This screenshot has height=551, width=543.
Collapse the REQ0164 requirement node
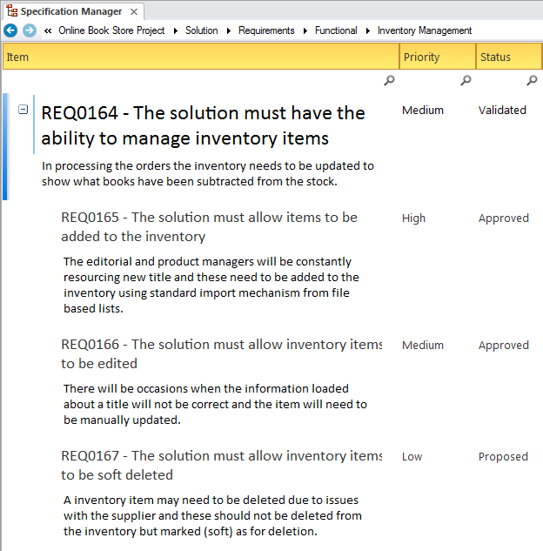tap(23, 110)
